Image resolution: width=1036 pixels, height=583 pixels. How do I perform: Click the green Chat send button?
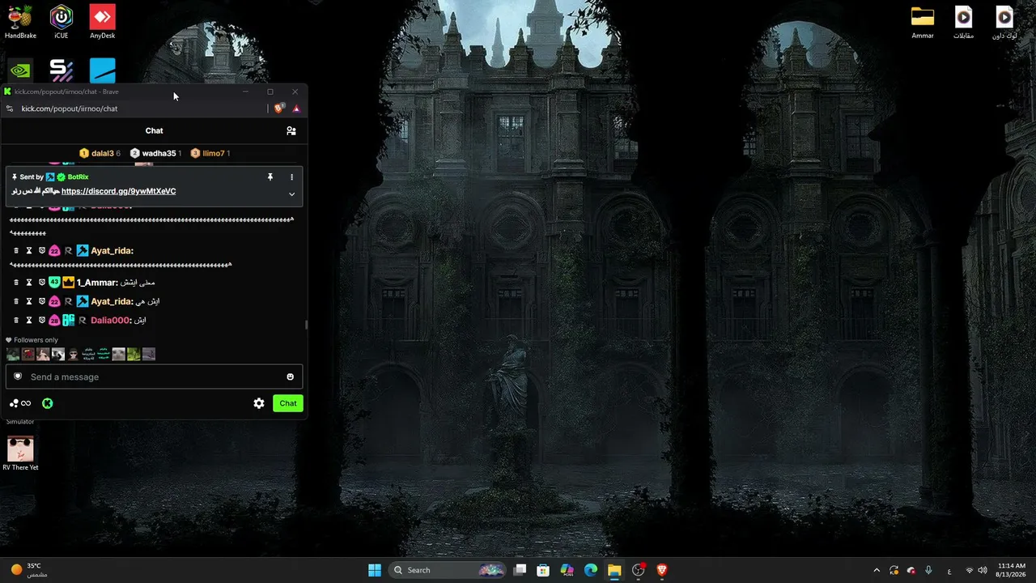(288, 403)
